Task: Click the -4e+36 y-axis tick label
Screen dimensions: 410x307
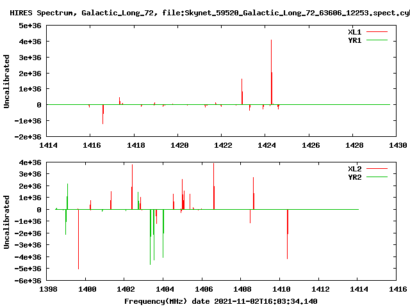Action: click(x=28, y=257)
